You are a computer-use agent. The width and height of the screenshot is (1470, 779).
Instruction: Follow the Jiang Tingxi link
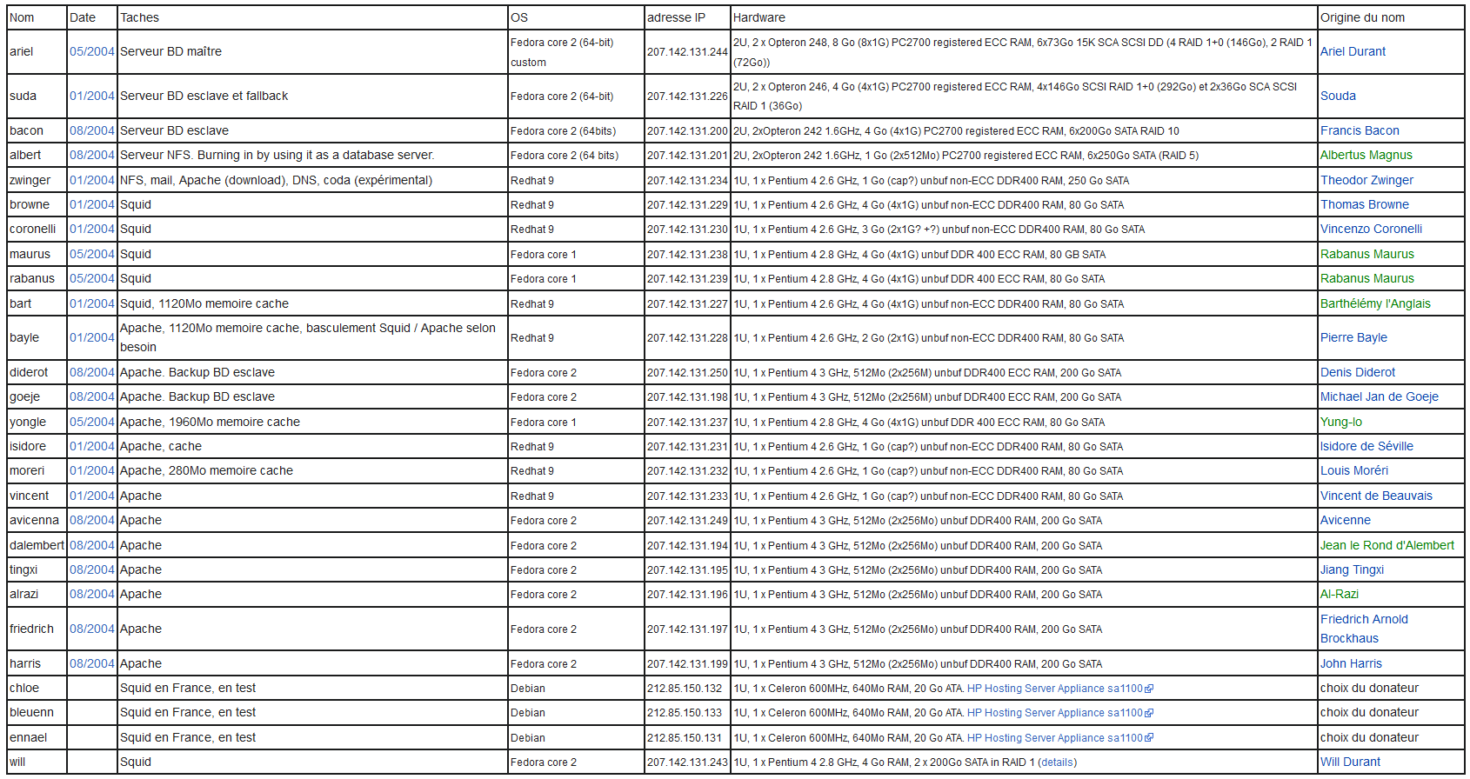click(1352, 569)
